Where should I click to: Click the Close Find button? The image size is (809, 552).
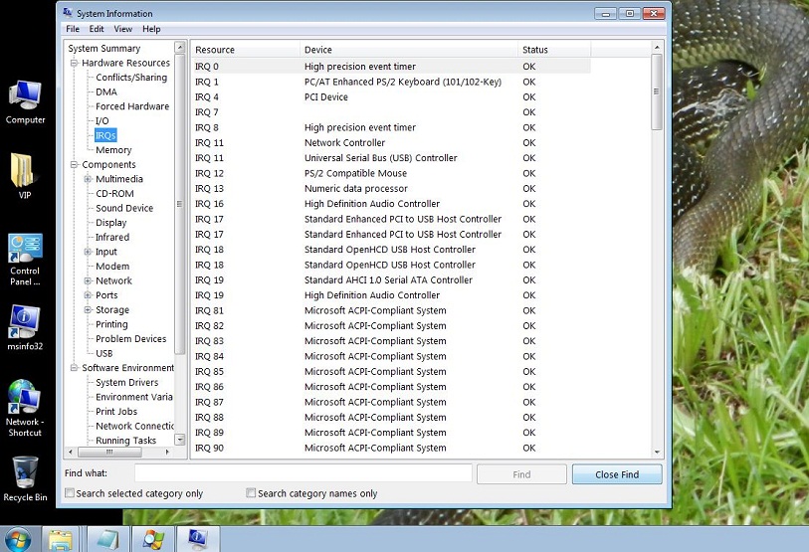click(x=617, y=474)
